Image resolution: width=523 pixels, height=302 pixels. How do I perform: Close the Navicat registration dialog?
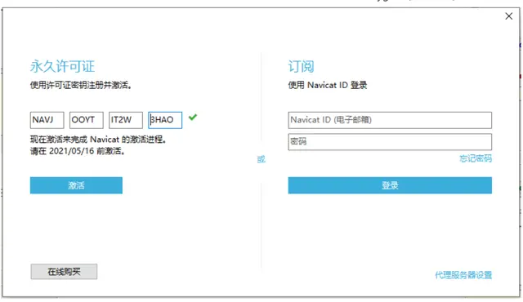508,16
